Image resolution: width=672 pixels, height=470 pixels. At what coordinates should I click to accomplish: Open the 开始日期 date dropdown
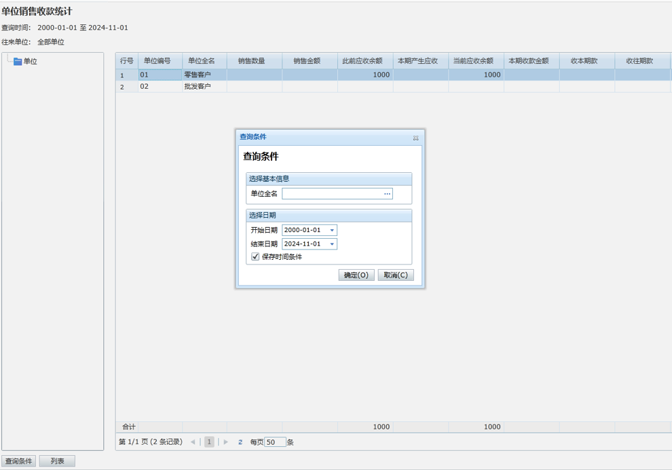[x=332, y=231]
